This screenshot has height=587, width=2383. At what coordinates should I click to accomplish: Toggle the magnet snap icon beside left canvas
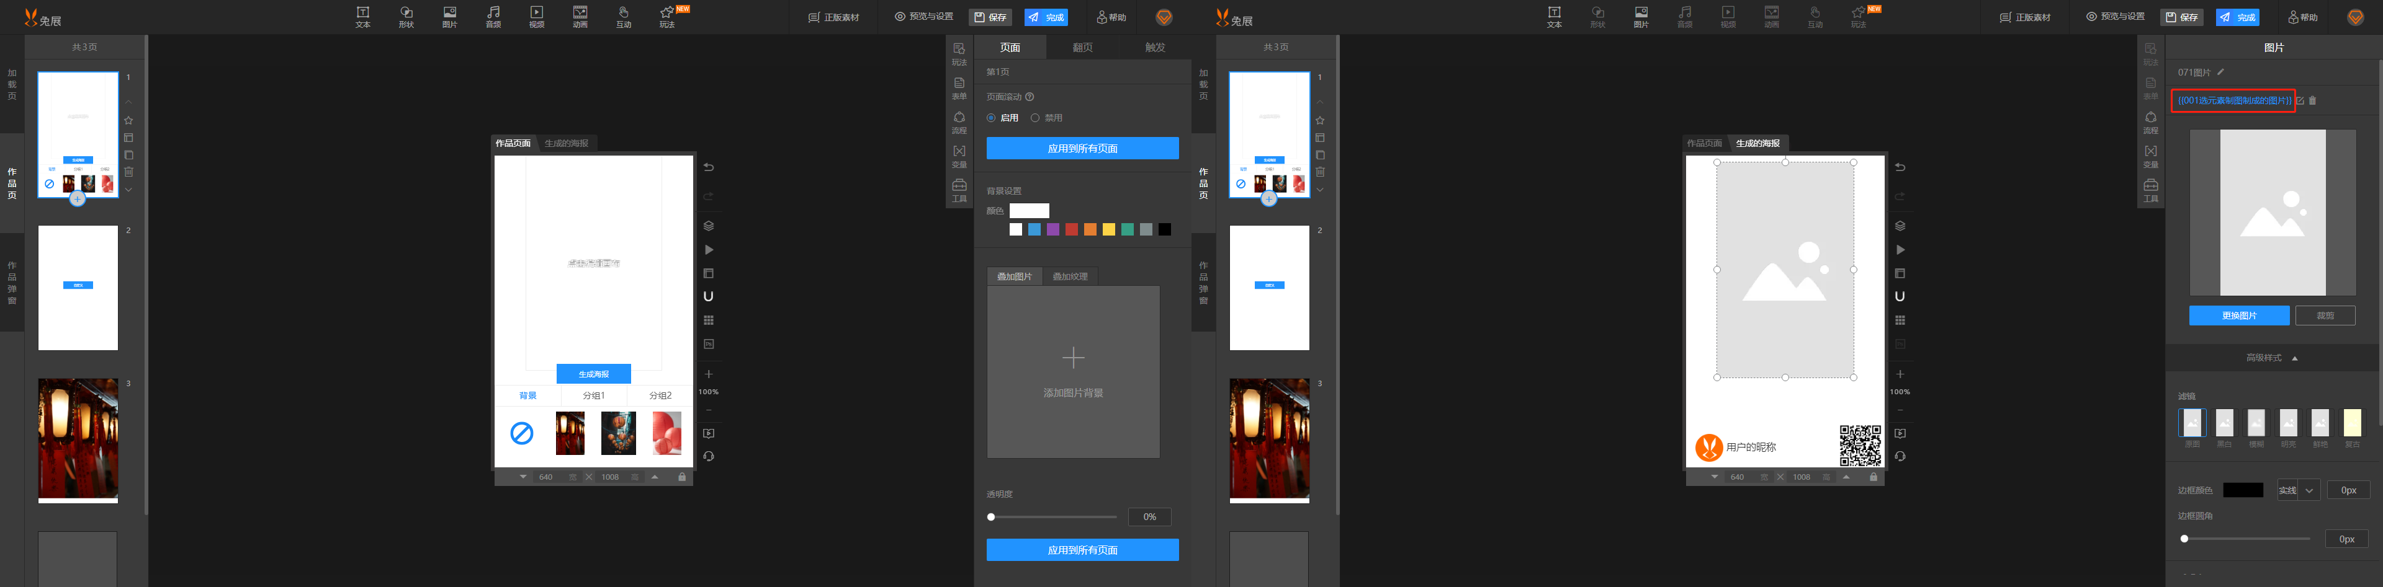[709, 297]
